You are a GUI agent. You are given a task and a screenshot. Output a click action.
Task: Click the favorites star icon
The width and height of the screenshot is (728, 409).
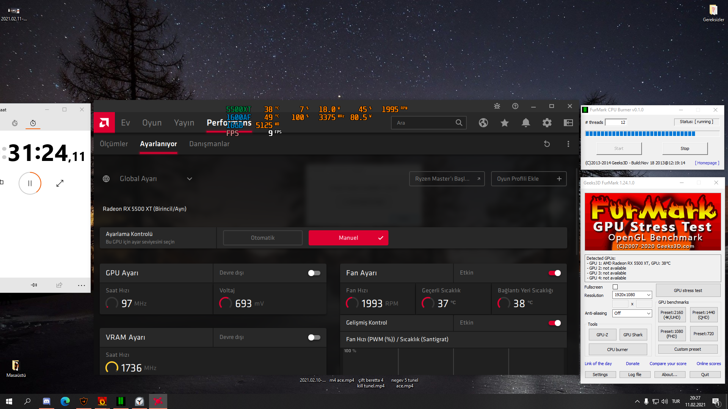click(x=504, y=123)
